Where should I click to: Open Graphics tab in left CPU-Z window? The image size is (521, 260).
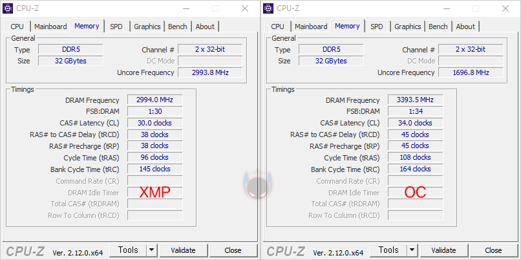tap(147, 27)
